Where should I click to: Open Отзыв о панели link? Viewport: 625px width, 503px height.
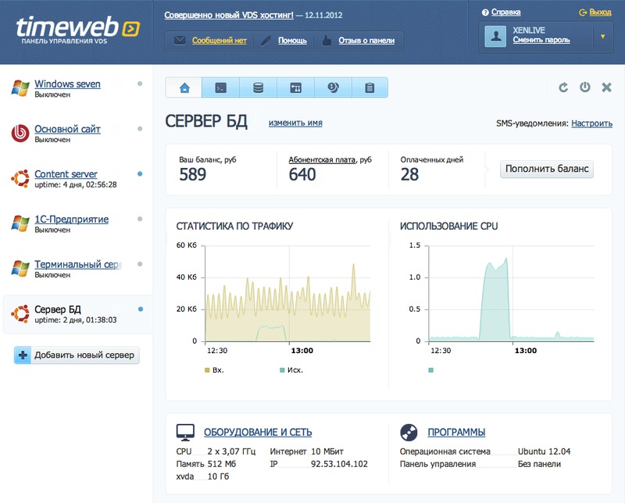[366, 41]
